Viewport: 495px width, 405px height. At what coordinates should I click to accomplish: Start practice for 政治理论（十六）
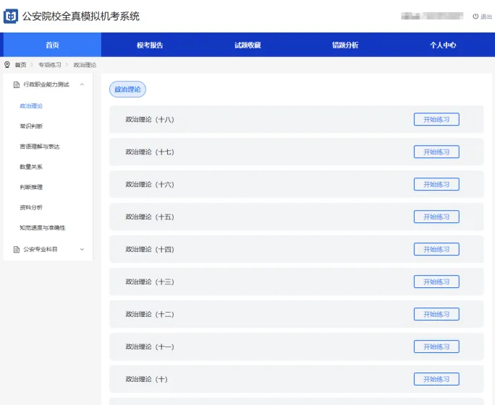pos(436,184)
